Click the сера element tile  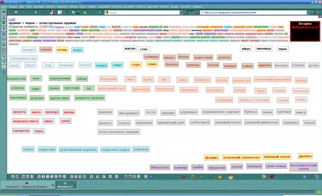point(136,65)
